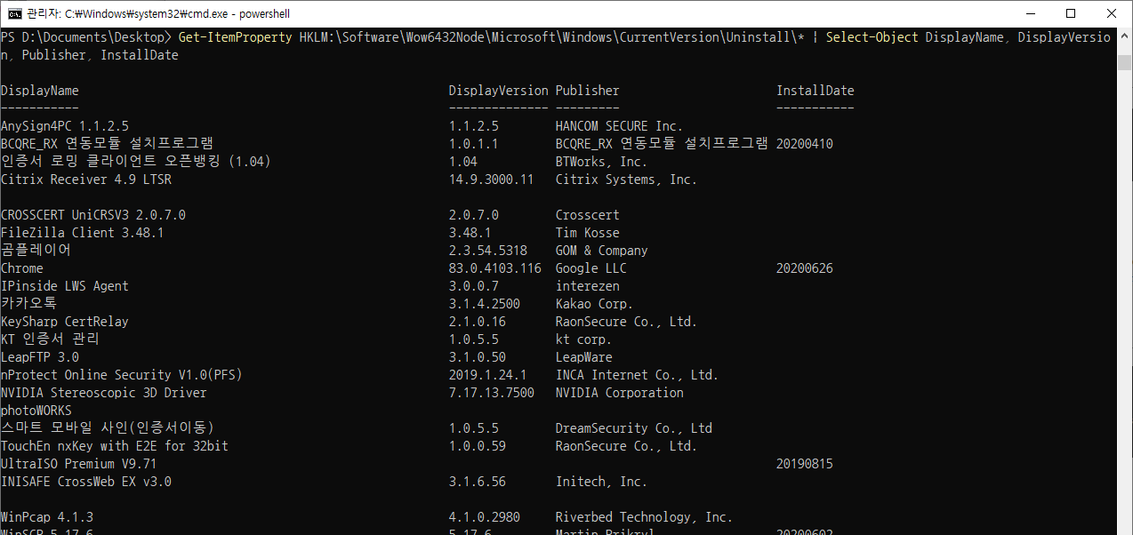Click the WinPcap 4.1.3 entry
The width and height of the screenshot is (1133, 535).
[x=47, y=517]
